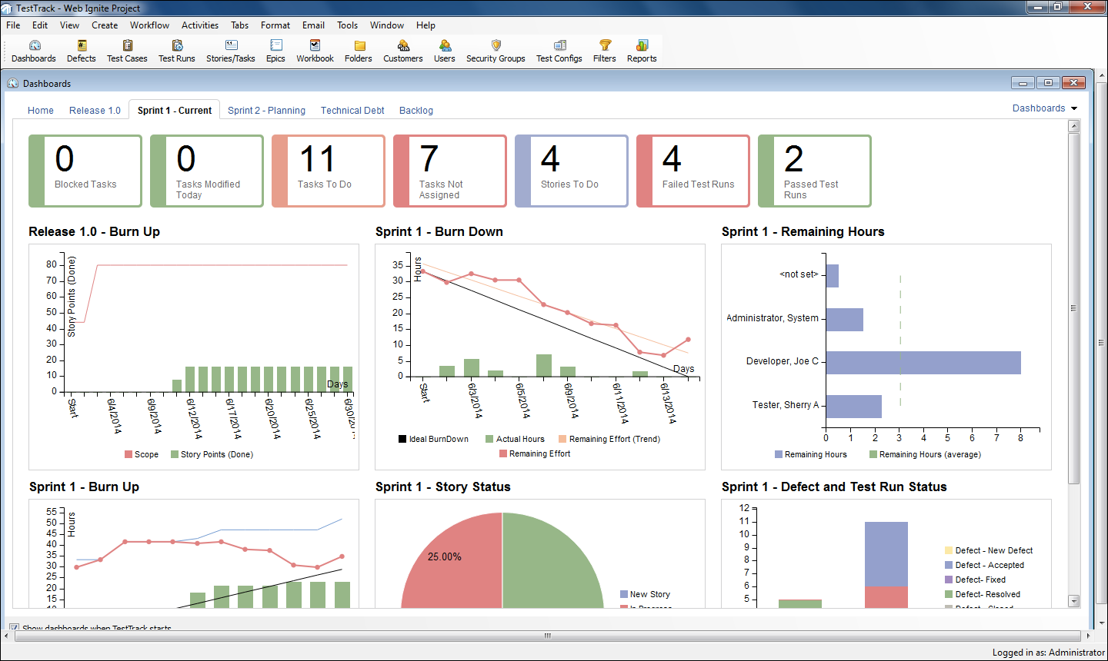
Task: Open the Reports list
Action: click(642, 51)
